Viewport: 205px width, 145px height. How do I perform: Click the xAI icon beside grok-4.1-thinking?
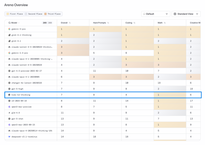9,35
